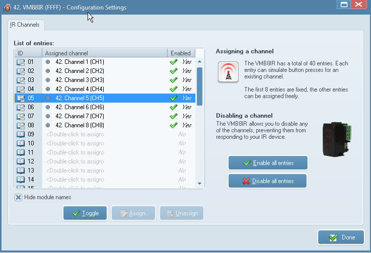Click the green enabled checkmark on row 04

pos(174,89)
